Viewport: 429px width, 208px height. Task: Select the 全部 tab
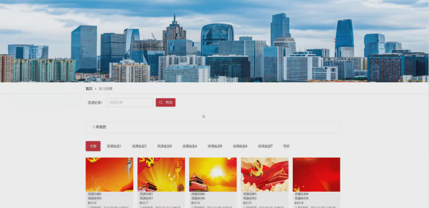tap(93, 146)
